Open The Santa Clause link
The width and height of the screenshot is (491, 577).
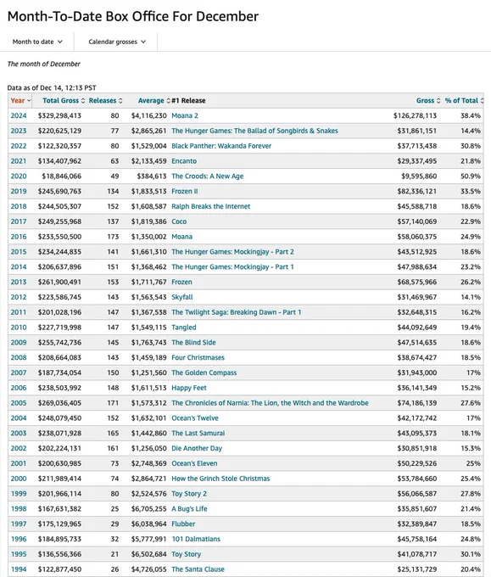coord(198,569)
